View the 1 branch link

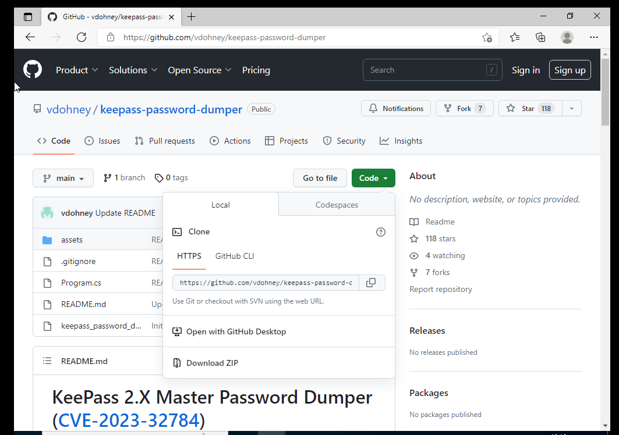coord(125,178)
